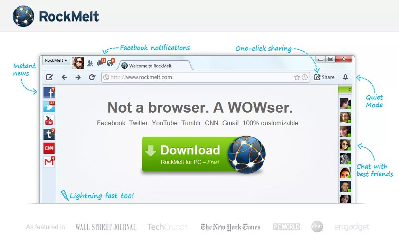Open the Tumblr sidebar icon
The height and width of the screenshot is (241, 399).
point(49,134)
